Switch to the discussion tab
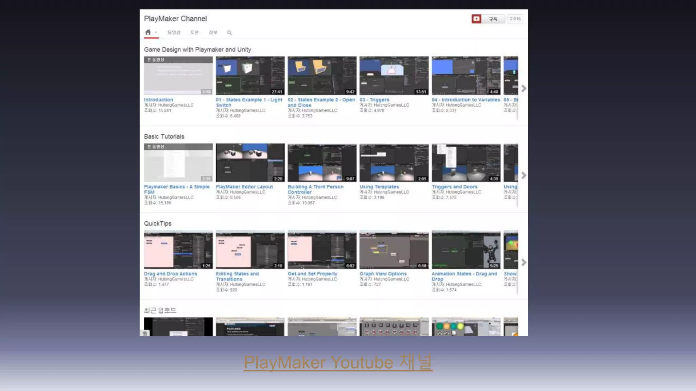 [x=194, y=32]
